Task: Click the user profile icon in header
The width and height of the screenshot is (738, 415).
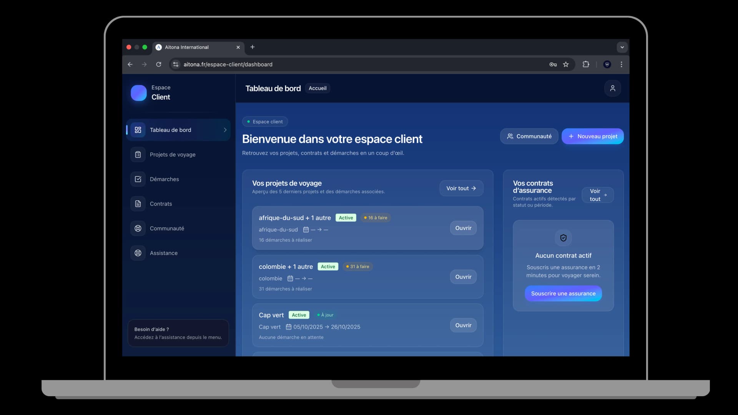Action: (x=612, y=88)
